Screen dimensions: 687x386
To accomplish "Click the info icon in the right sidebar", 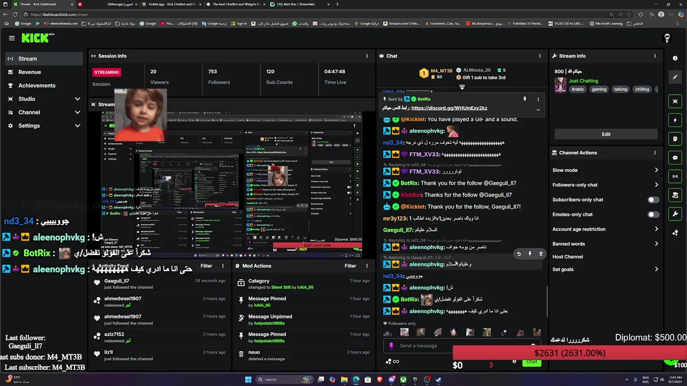I will coord(675,58).
